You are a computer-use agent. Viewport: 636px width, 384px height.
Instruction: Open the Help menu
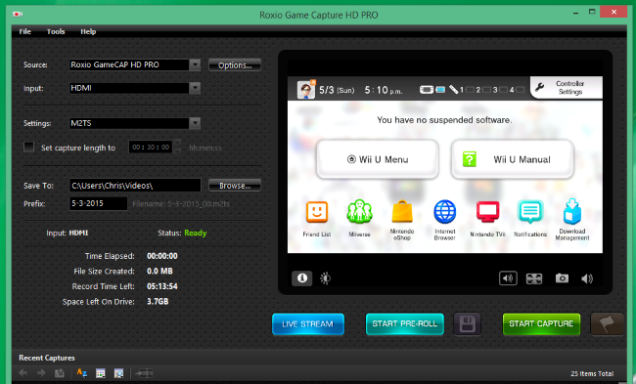pyautogui.click(x=88, y=31)
